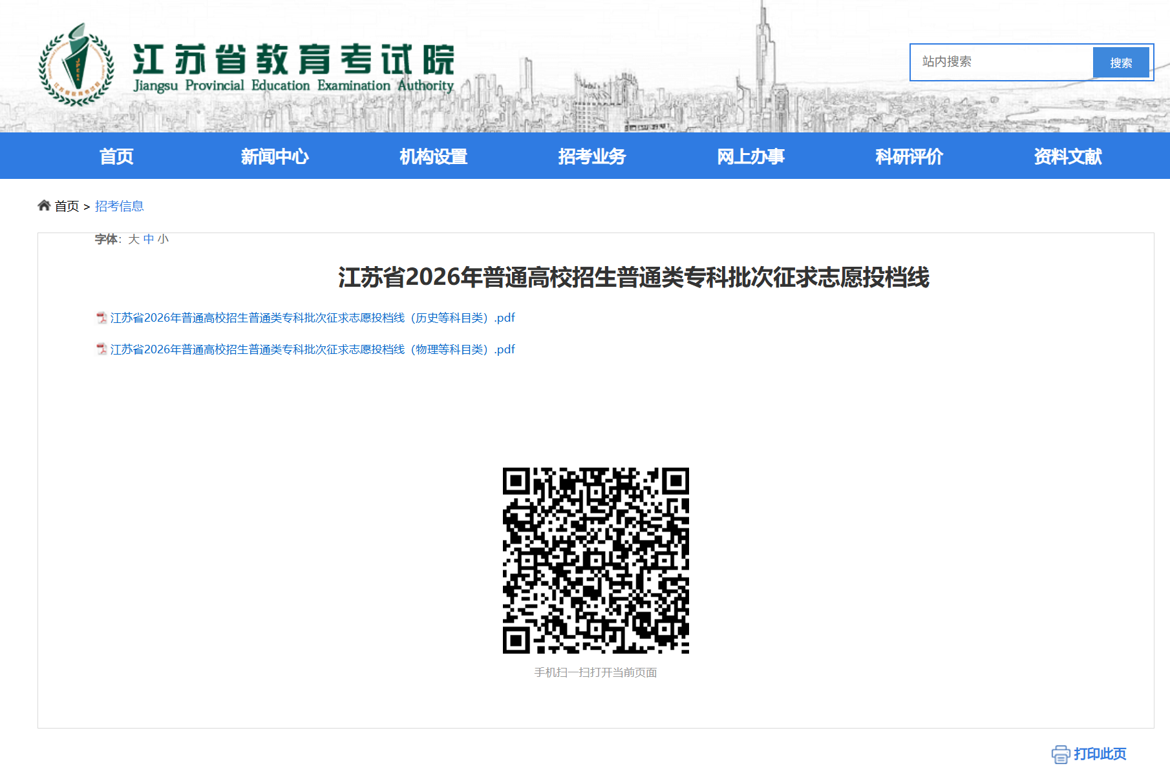This screenshot has width=1170, height=777.
Task: Click PDF icon beside 历史等科目类 file
Action: pyautogui.click(x=101, y=318)
